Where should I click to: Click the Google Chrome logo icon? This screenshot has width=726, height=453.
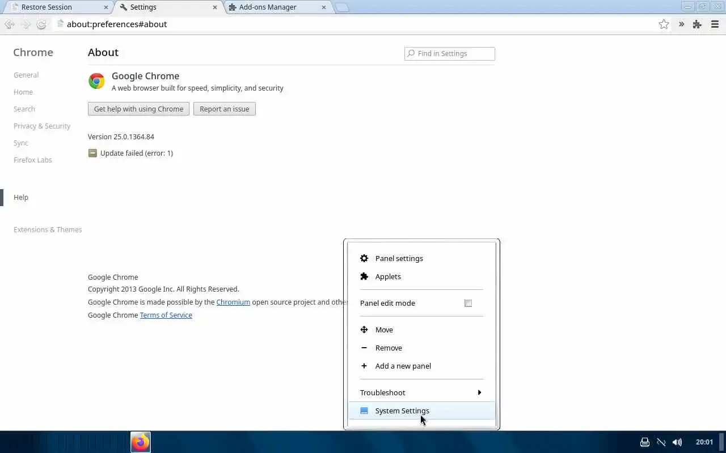[96, 81]
